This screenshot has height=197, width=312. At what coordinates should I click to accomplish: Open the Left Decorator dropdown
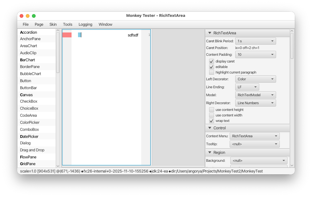(x=255, y=79)
